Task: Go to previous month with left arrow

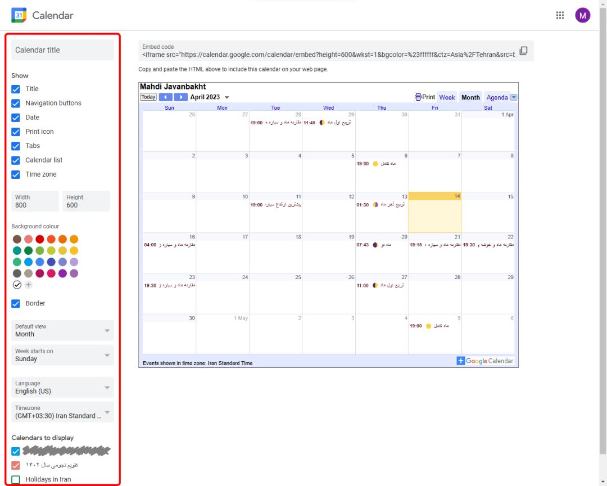Action: [165, 97]
